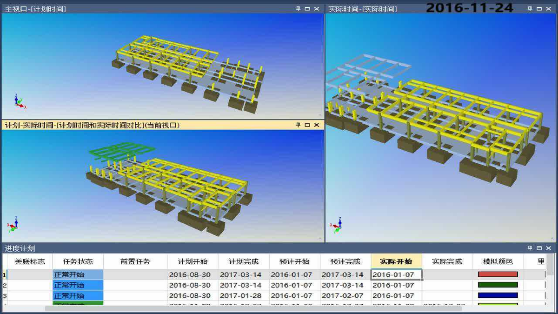Screen dimensions: 558x314
Task: Click row 2 计划开始 cell 2016-08-30
Action: 193,285
